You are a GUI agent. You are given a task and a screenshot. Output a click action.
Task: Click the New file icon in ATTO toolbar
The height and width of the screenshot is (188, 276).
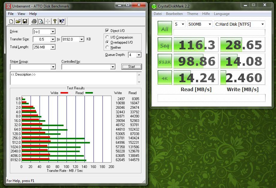pos(11,22)
